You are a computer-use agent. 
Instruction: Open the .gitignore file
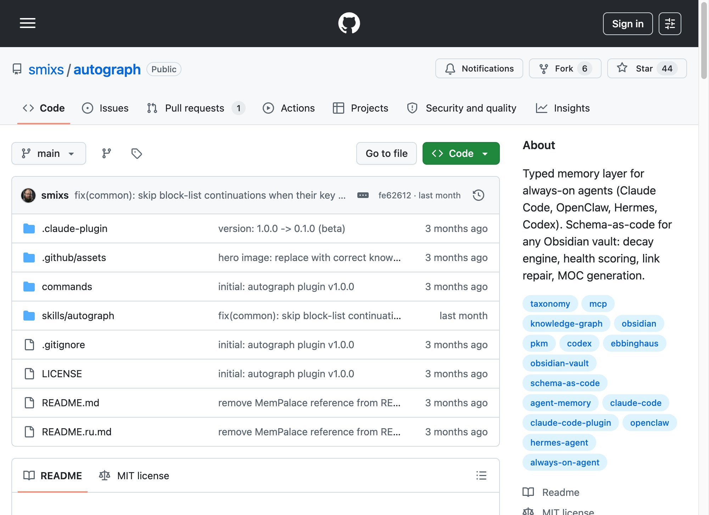pos(63,345)
